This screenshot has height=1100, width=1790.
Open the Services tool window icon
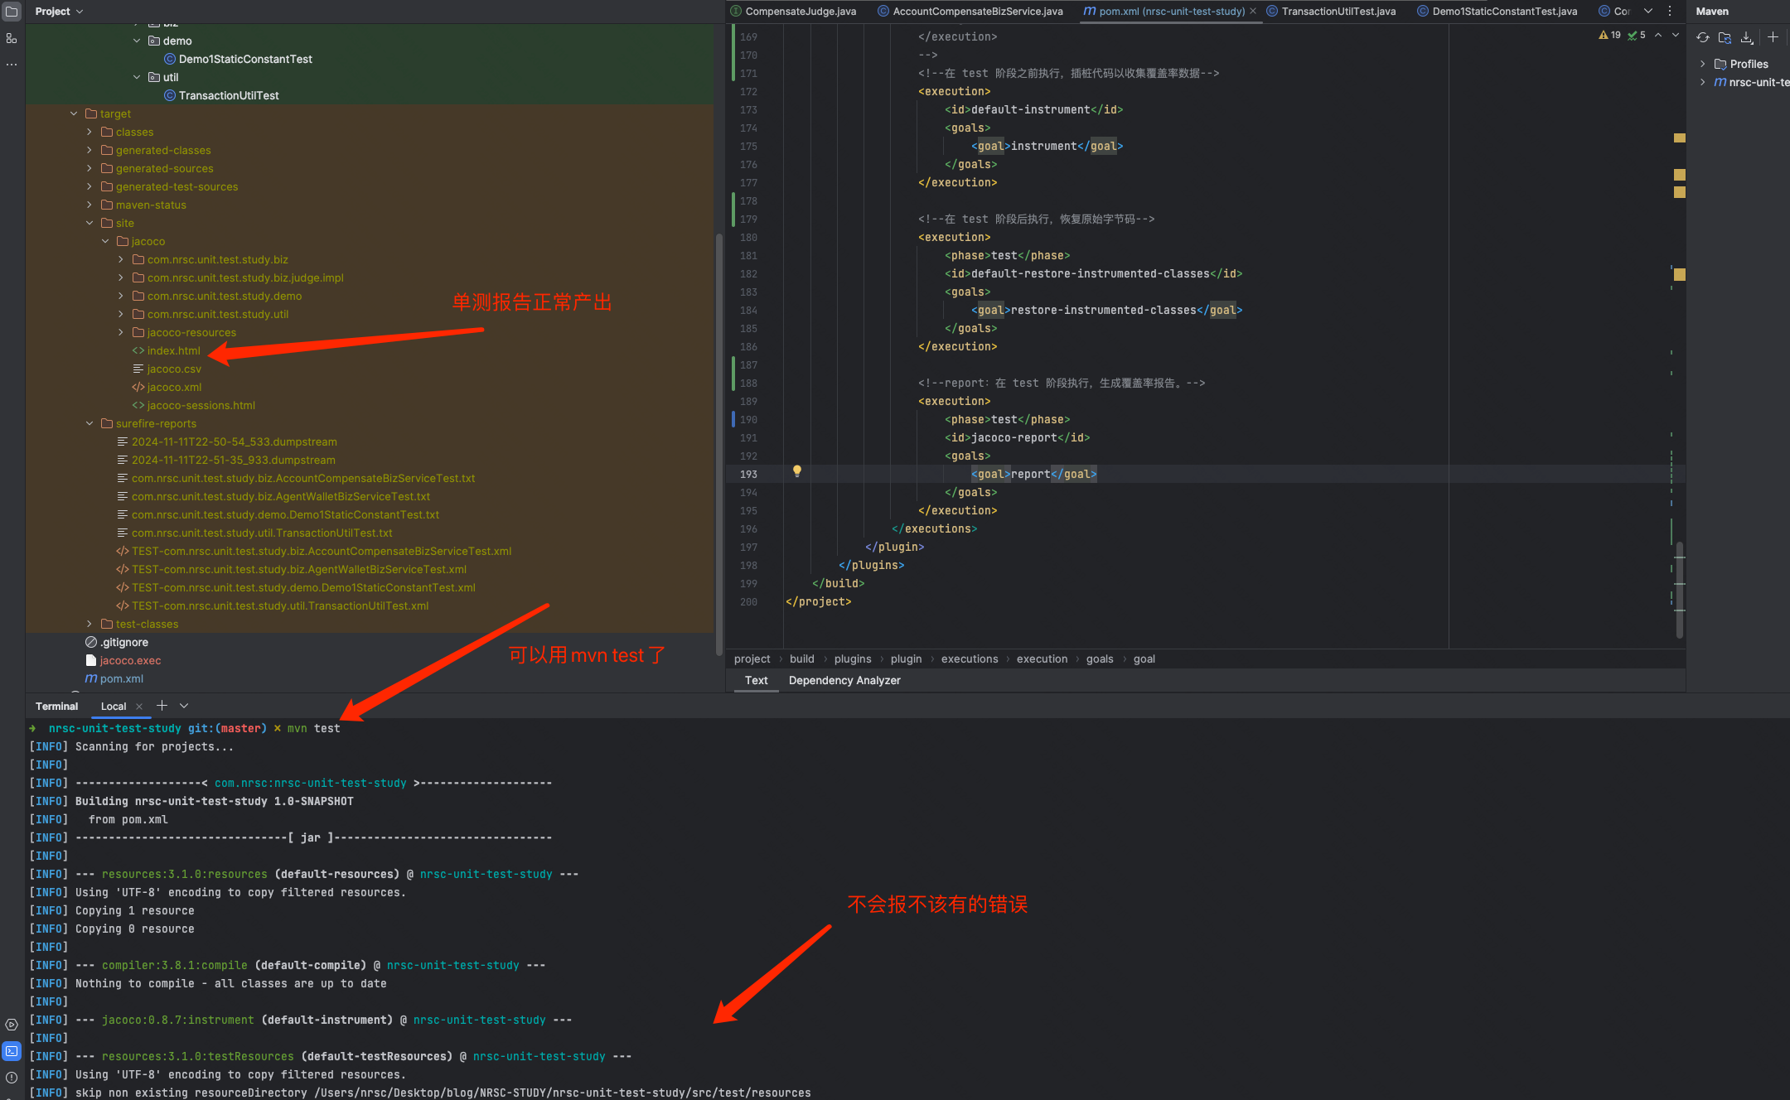(x=12, y=1025)
